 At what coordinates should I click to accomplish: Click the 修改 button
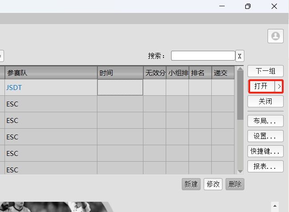(x=213, y=184)
